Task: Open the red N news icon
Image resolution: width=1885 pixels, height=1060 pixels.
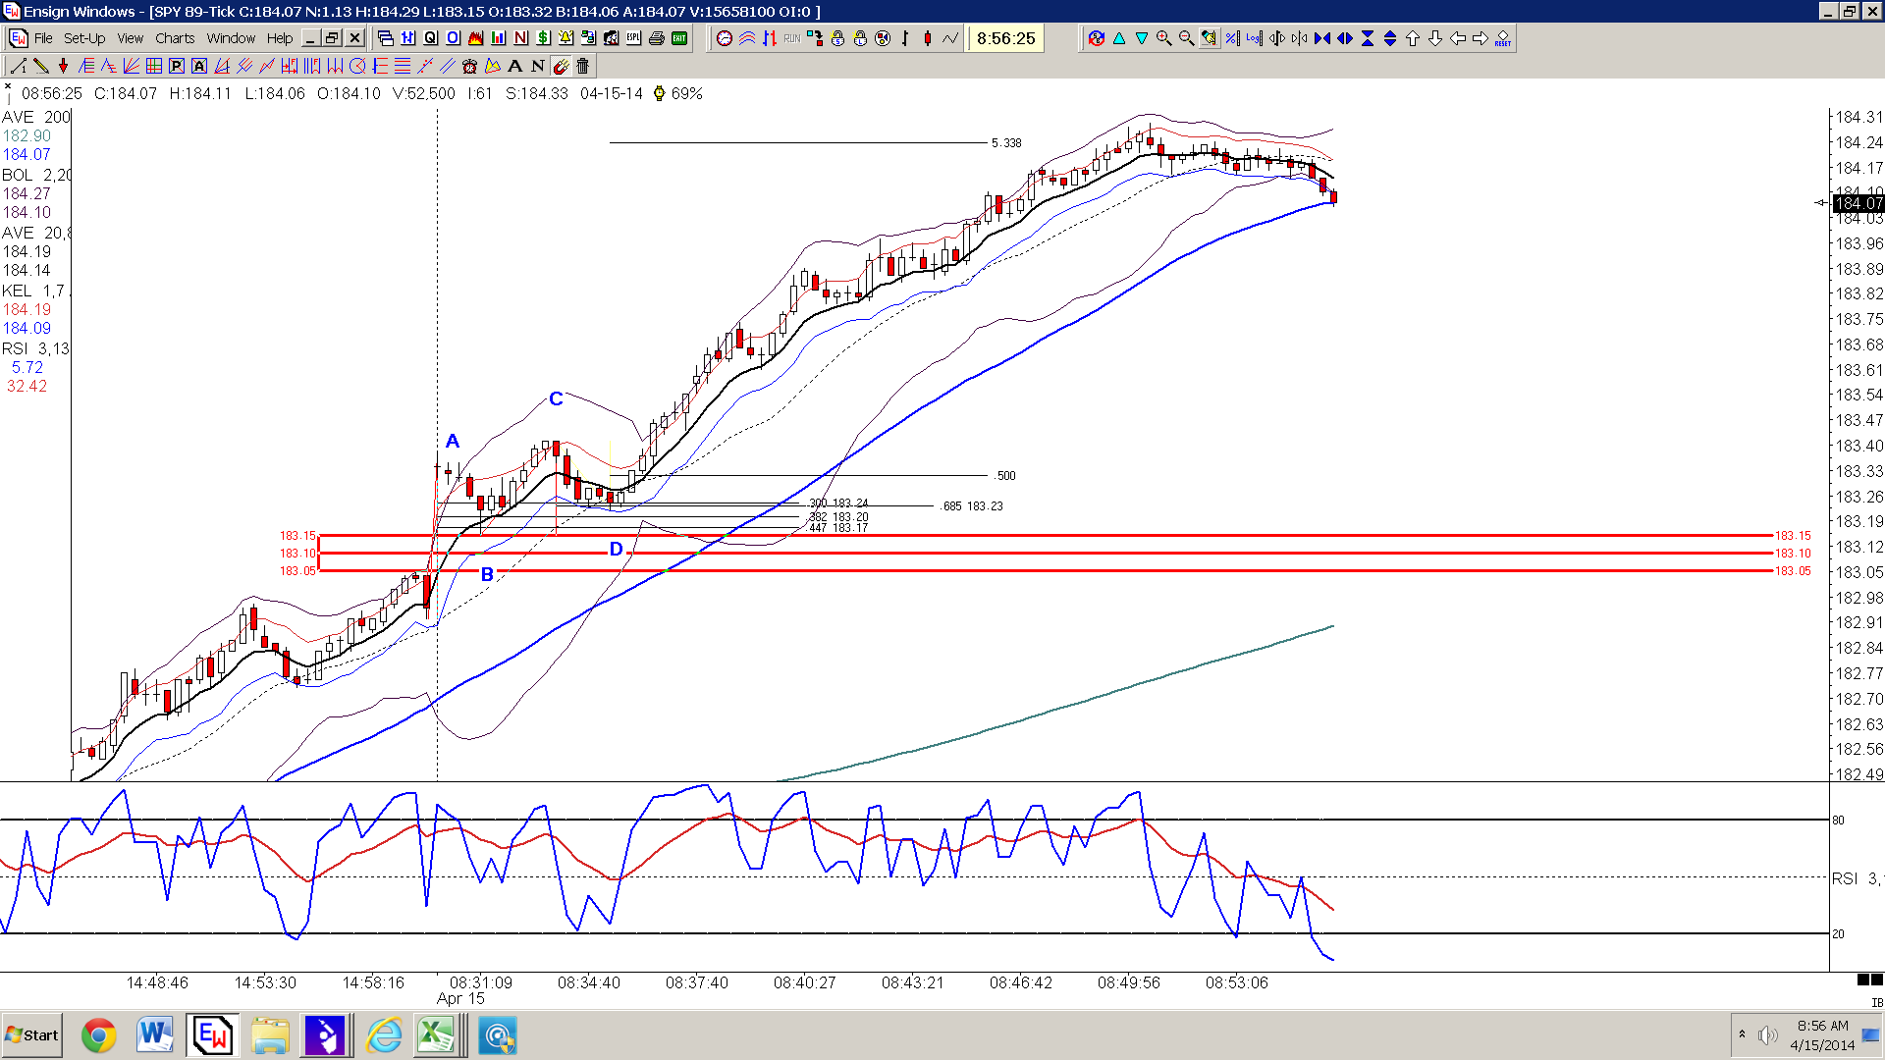Action: [x=520, y=38]
